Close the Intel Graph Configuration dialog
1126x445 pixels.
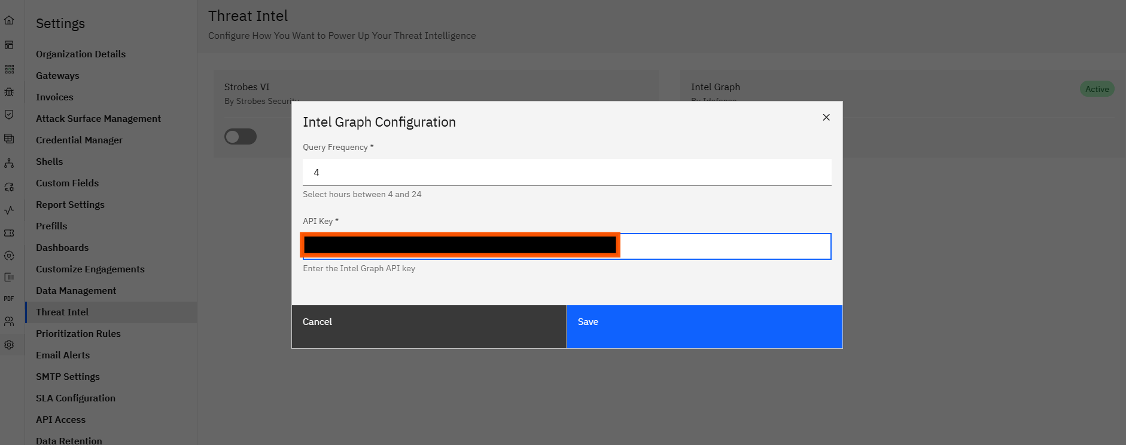826,117
